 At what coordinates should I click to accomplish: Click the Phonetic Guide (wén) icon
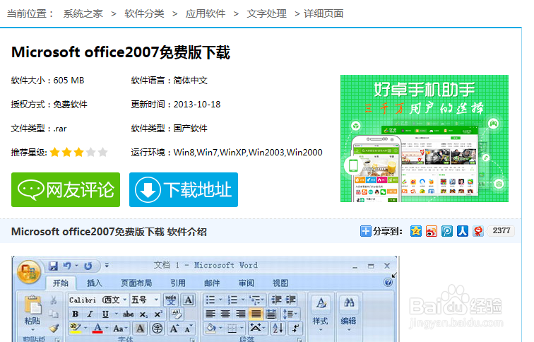click(x=171, y=300)
